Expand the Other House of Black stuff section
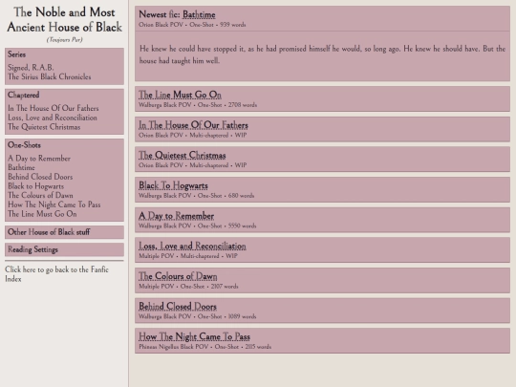The width and height of the screenshot is (516, 387). (x=65, y=232)
